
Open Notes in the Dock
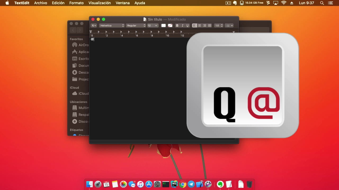115,184
